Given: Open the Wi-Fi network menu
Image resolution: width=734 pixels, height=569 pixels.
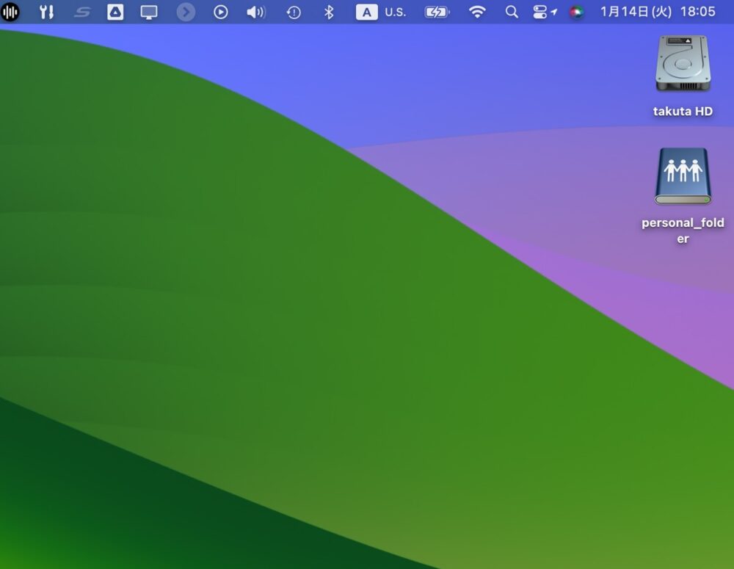Looking at the screenshot, I should click(x=477, y=12).
